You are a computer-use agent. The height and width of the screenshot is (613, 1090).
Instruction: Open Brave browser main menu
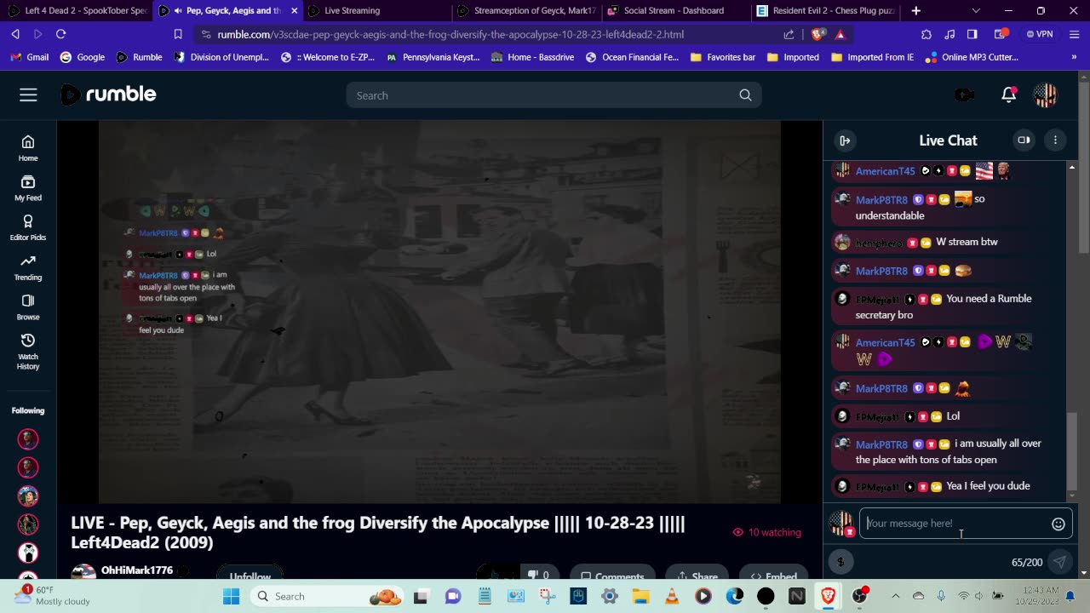pos(1073,34)
